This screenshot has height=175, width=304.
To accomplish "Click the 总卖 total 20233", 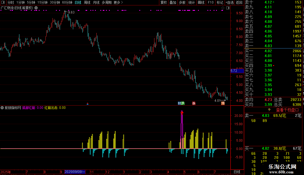I will point(296,100).
